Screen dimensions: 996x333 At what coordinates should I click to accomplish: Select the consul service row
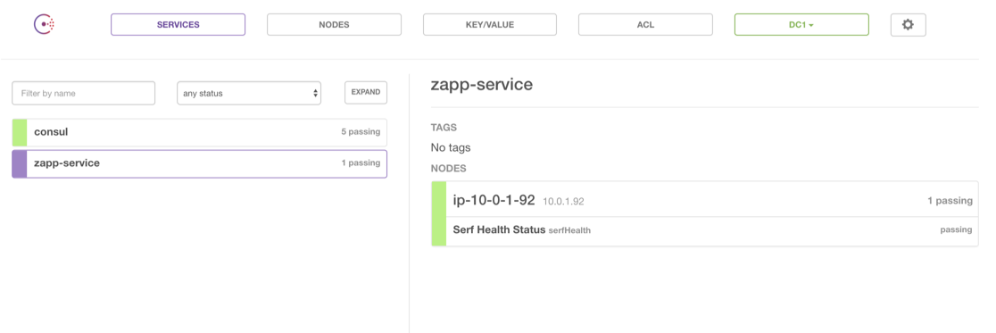click(199, 132)
